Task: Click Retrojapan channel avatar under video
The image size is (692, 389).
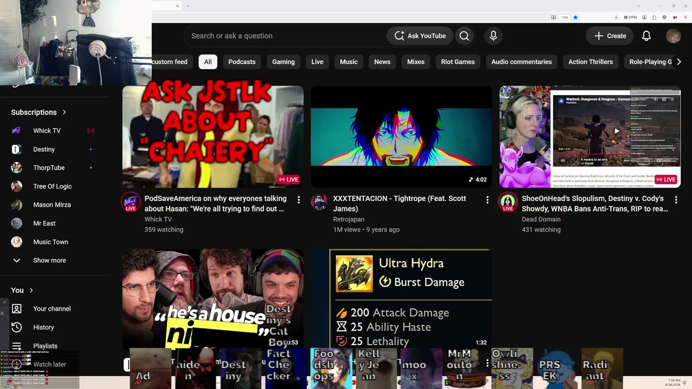Action: coord(319,202)
